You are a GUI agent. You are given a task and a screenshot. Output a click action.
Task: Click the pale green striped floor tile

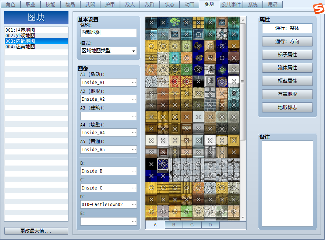click(x=187, y=46)
